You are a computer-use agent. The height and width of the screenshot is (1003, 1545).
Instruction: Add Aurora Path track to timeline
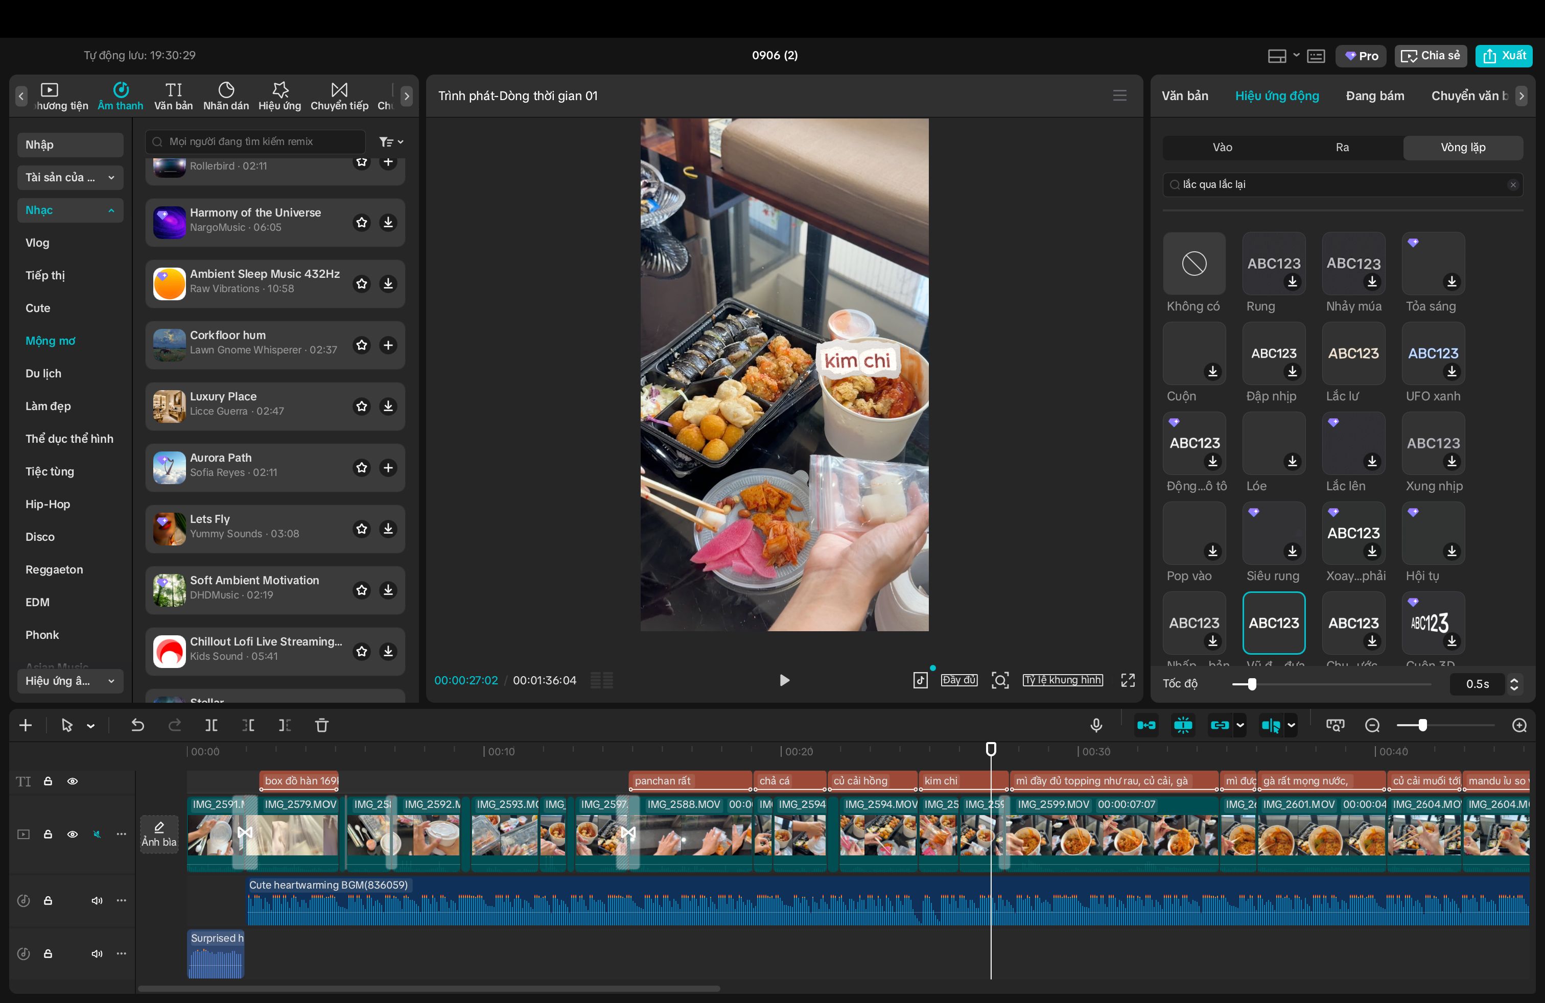pyautogui.click(x=388, y=468)
